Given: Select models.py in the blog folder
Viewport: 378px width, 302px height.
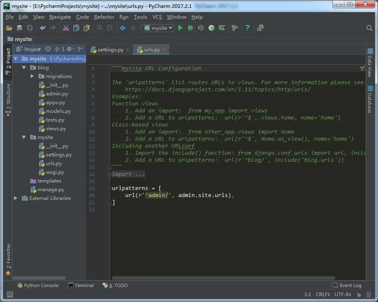Looking at the screenshot, I should (58, 111).
